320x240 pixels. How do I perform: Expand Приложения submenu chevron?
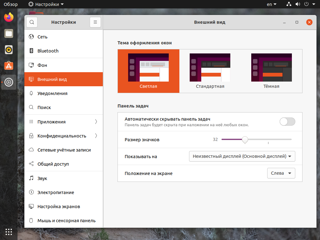96,122
